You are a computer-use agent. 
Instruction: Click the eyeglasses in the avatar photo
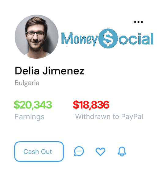pos(35,34)
